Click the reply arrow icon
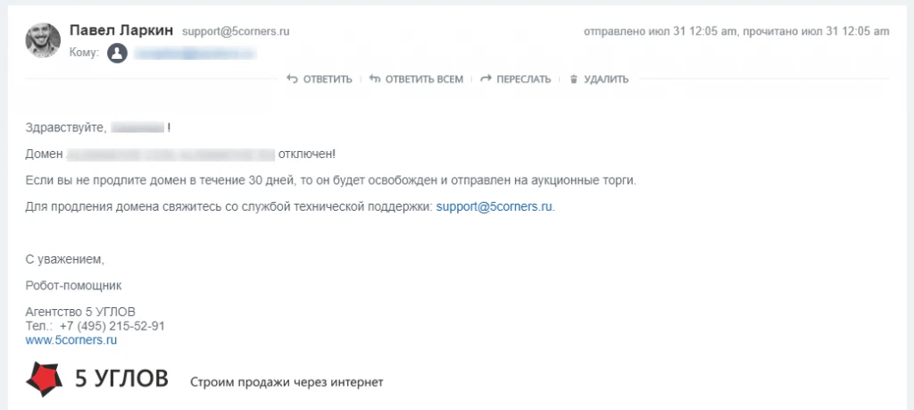 coord(292,79)
